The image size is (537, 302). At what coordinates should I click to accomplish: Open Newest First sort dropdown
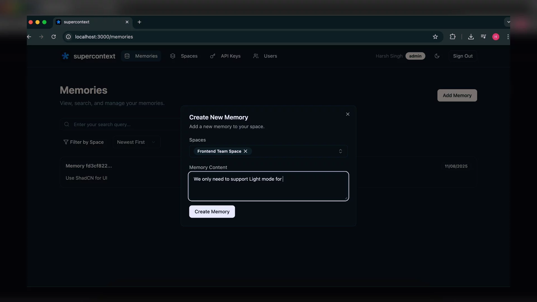(136, 142)
